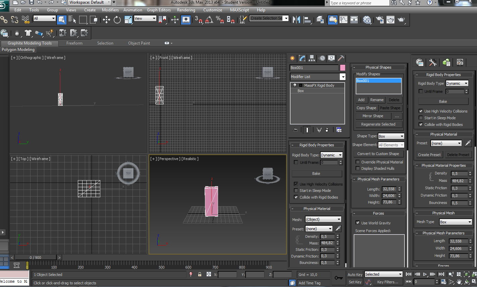Click the Convert to Custom Shape button

coord(378,154)
